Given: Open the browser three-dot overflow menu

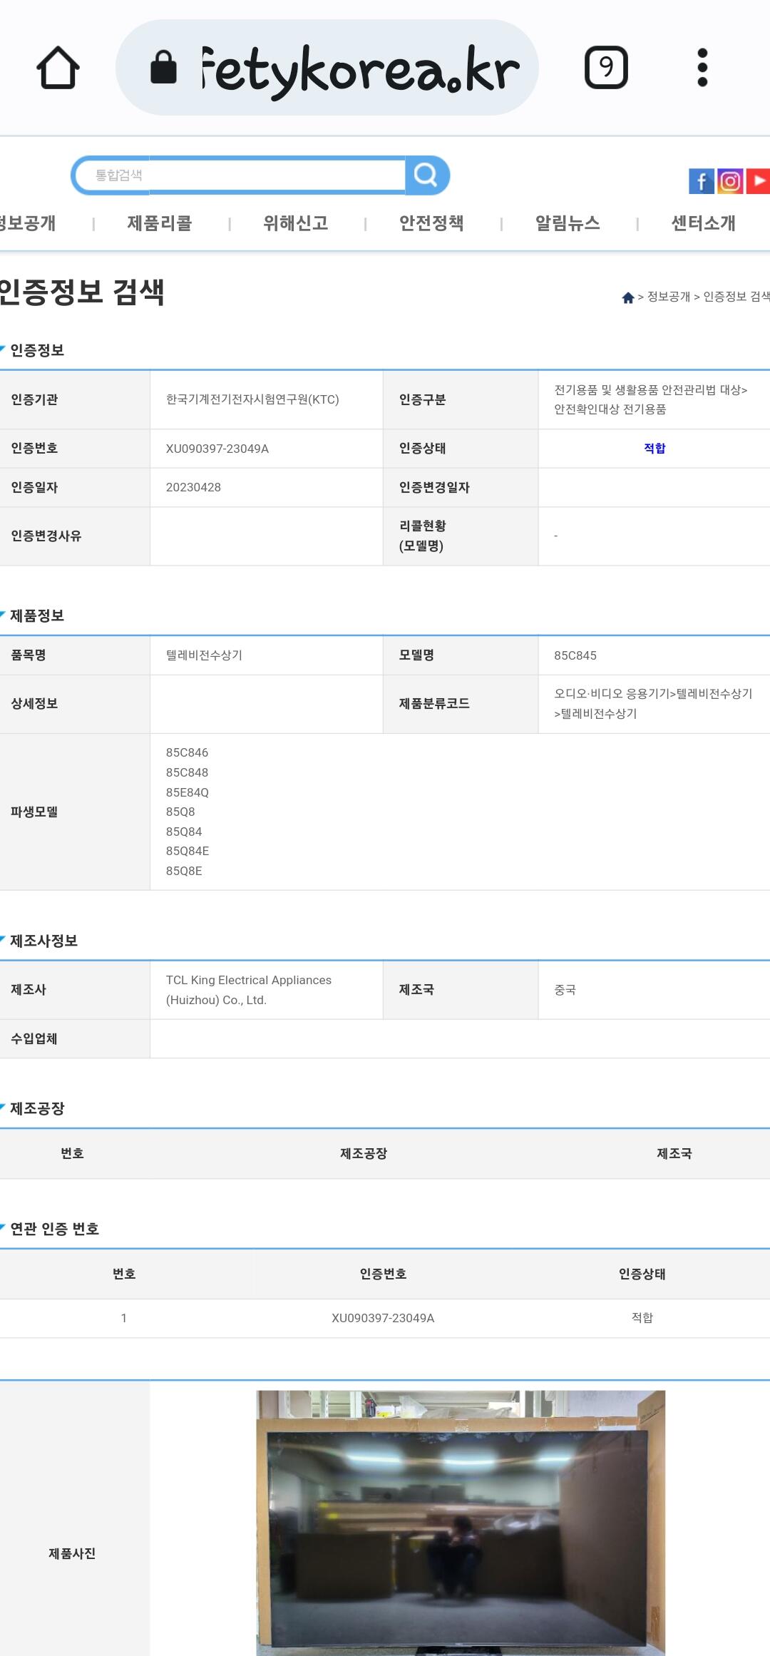Looking at the screenshot, I should (702, 68).
